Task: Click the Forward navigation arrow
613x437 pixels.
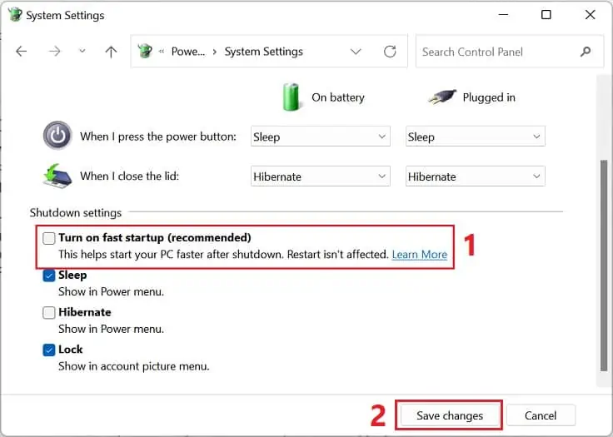Action: [x=55, y=52]
